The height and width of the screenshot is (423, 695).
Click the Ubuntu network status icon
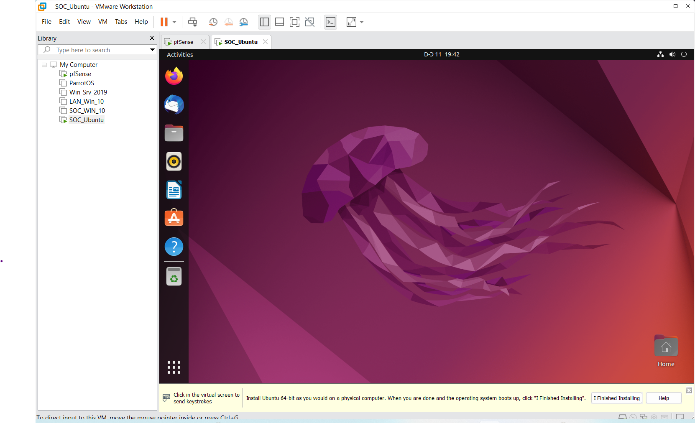[660, 54]
